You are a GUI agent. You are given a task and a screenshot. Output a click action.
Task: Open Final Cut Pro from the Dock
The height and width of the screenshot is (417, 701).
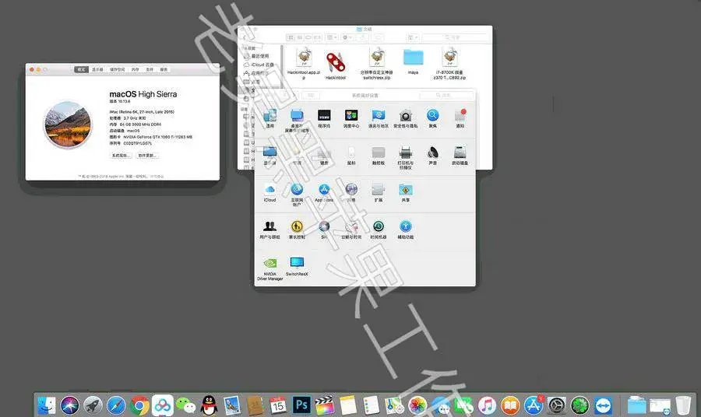coord(325,405)
